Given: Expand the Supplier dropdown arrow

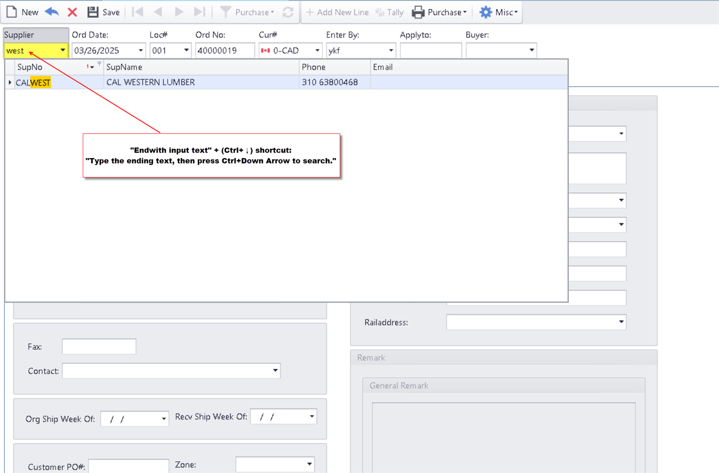Looking at the screenshot, I should pyautogui.click(x=62, y=51).
